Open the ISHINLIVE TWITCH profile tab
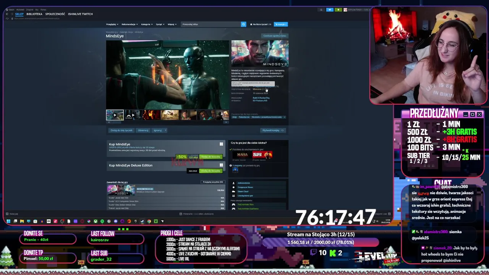 [80, 14]
